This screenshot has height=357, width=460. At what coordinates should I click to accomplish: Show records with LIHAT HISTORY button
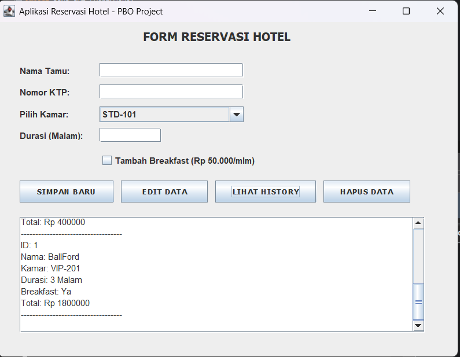[266, 192]
